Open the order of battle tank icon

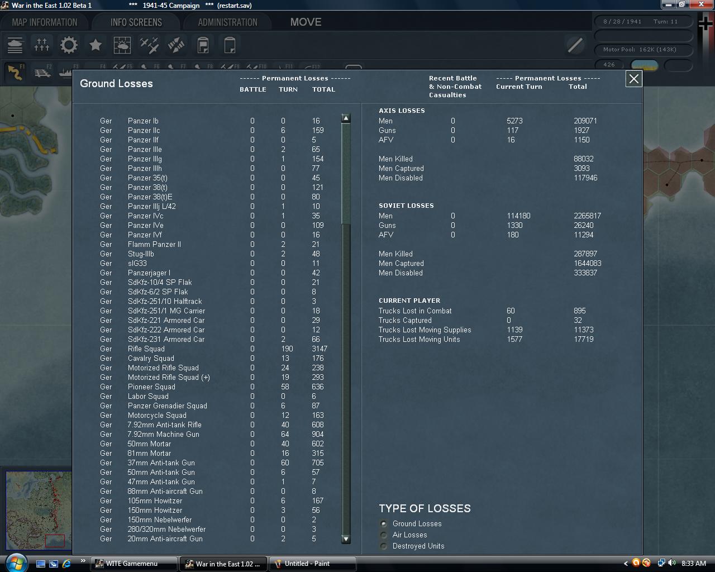(15, 45)
